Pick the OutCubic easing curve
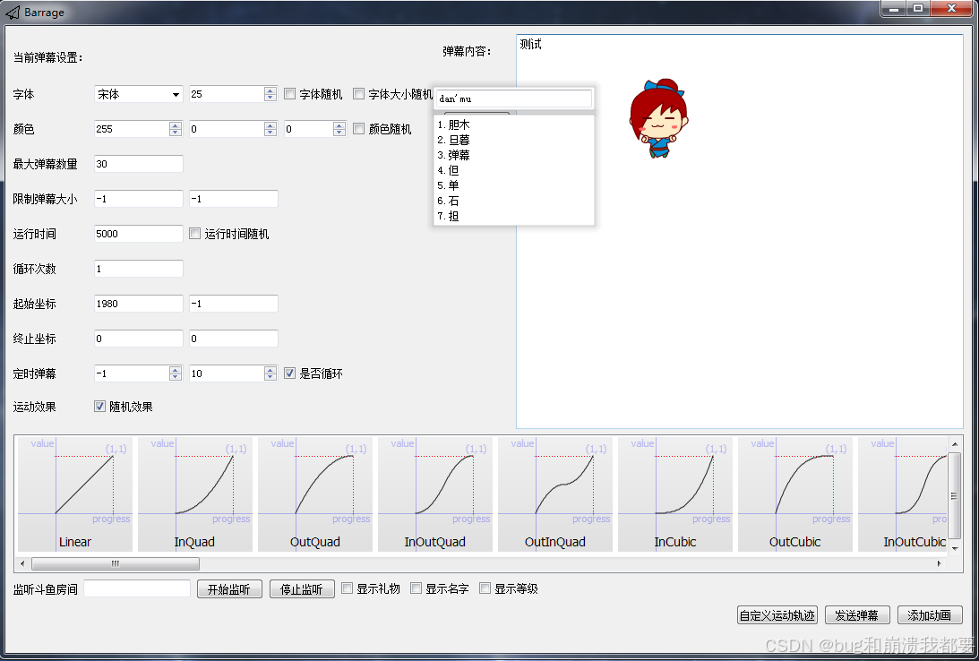This screenshot has height=661, width=979. point(794,494)
